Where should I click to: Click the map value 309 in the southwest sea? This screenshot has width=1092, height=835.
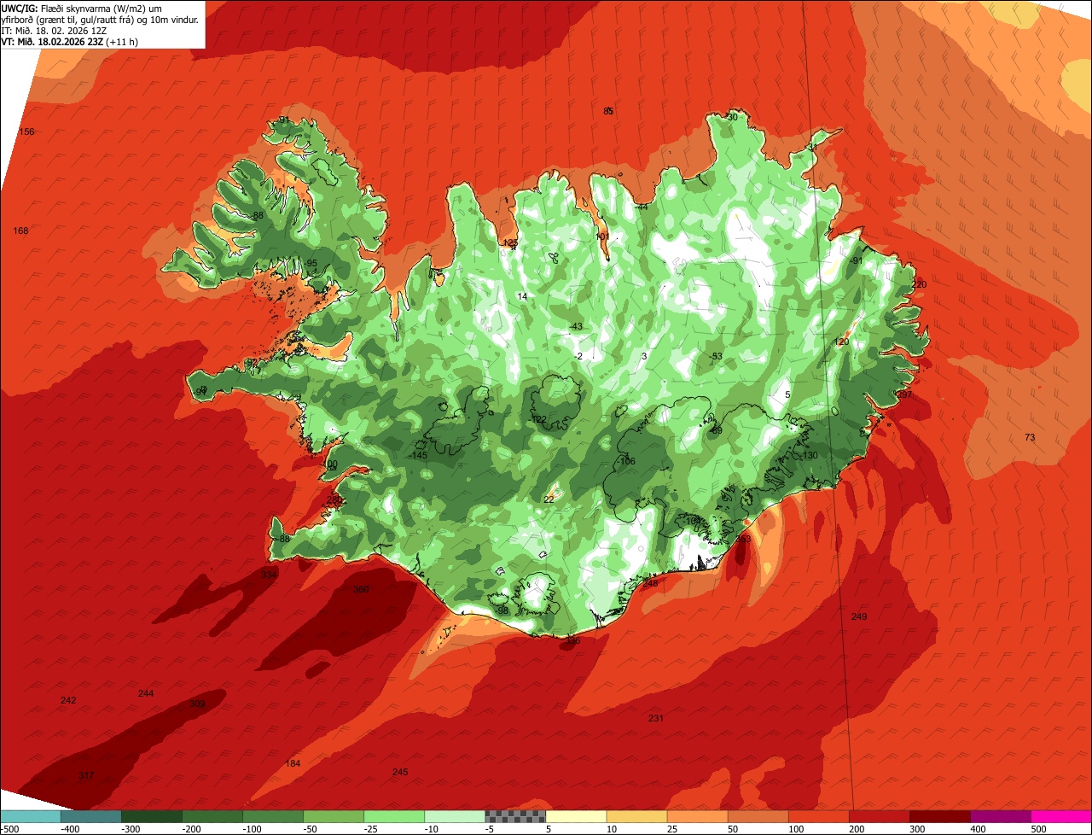coord(197,704)
